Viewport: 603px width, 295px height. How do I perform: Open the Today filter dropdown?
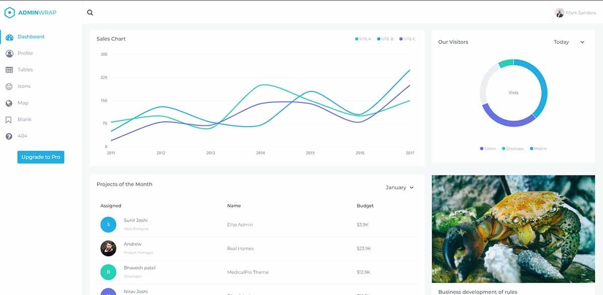coord(568,42)
